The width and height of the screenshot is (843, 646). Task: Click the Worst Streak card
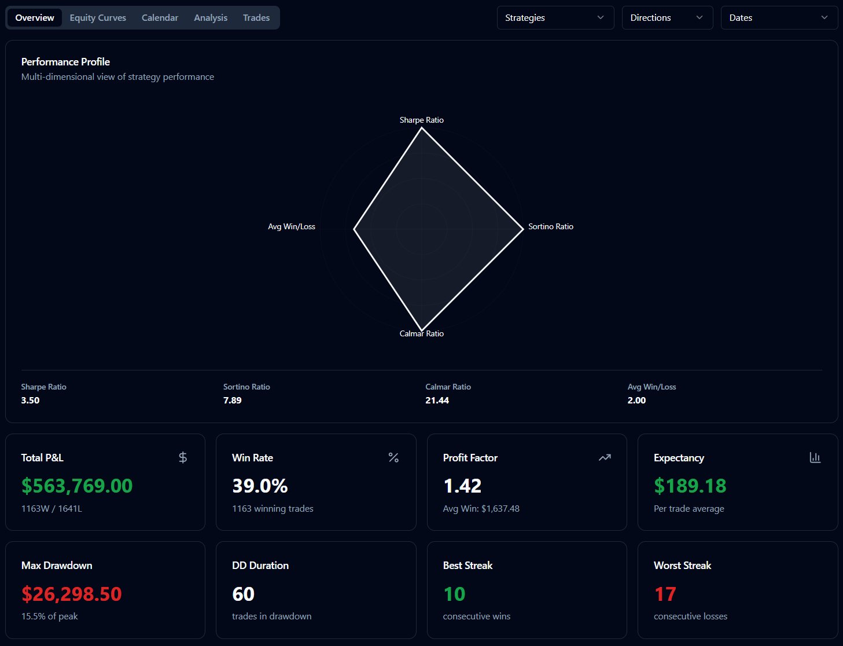(x=737, y=590)
